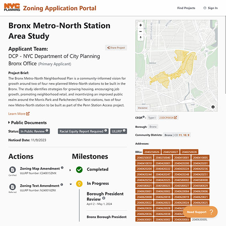Click Racial Equity Report Required badge
Screen dimensions: 226x226
pyautogui.click(x=83, y=131)
